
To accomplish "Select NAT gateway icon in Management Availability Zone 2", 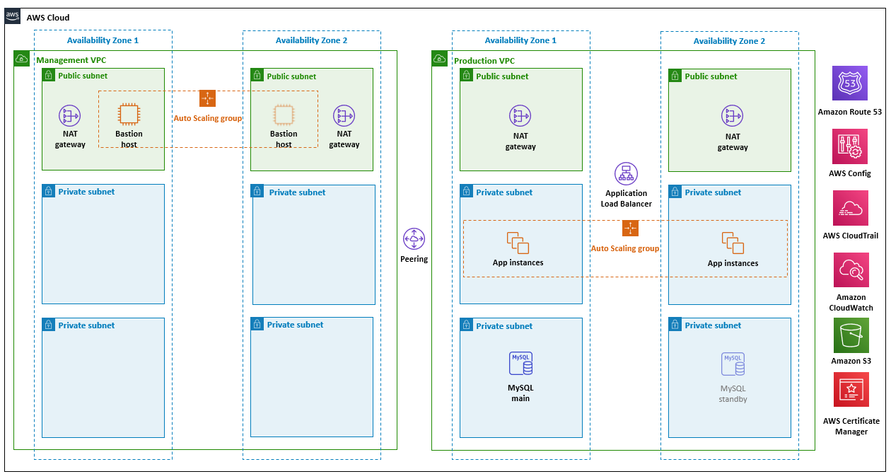I will 344,116.
